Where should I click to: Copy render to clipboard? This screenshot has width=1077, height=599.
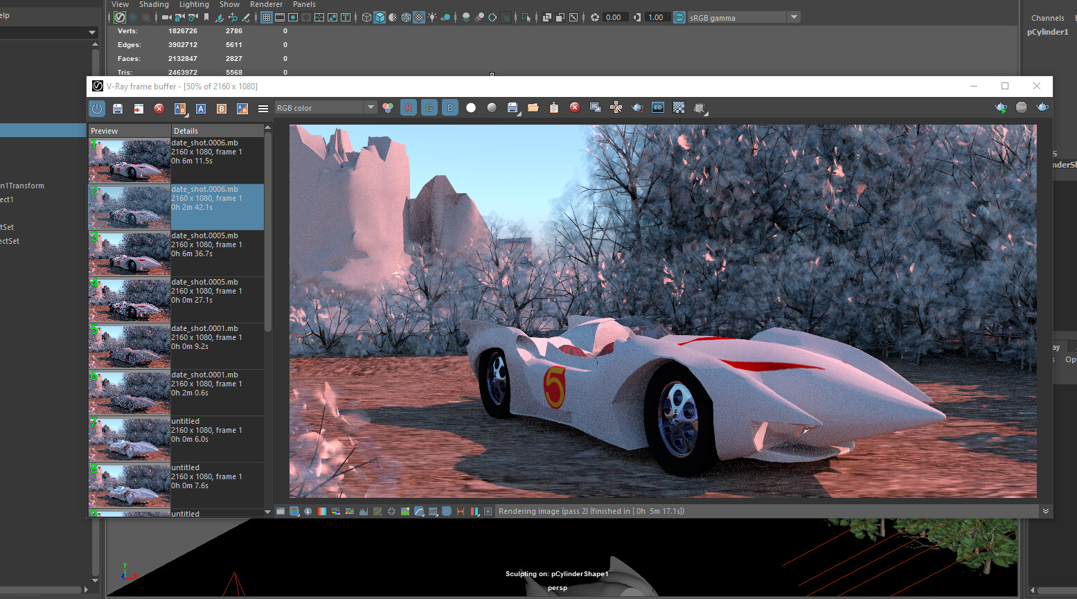(554, 107)
